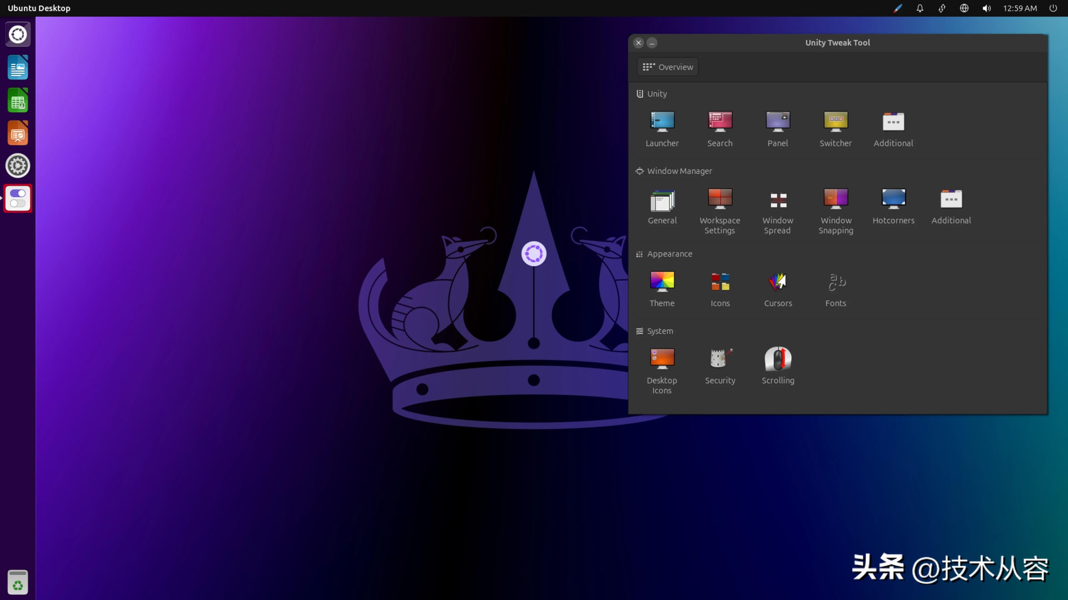Open the power session menu
The width and height of the screenshot is (1068, 600).
coord(1053,8)
